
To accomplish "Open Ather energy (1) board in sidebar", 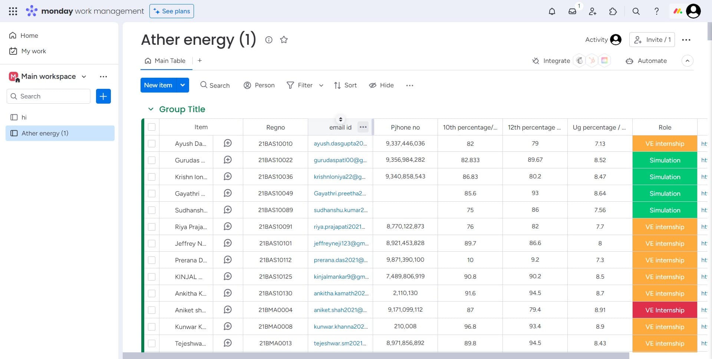I will 45,133.
